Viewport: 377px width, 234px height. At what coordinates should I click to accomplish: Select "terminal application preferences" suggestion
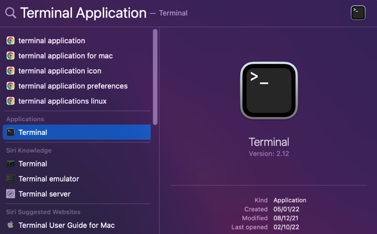[x=77, y=86]
